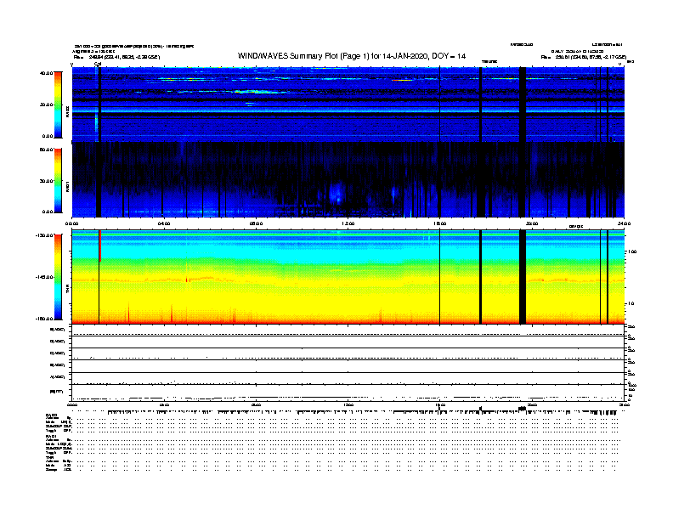Select the '-130.00' TNR color scale label
The image size is (673, 520).
pyautogui.click(x=44, y=235)
